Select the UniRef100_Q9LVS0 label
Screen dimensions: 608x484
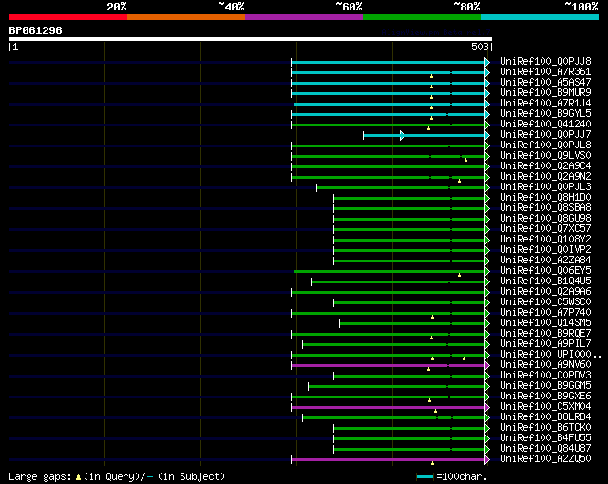click(545, 155)
